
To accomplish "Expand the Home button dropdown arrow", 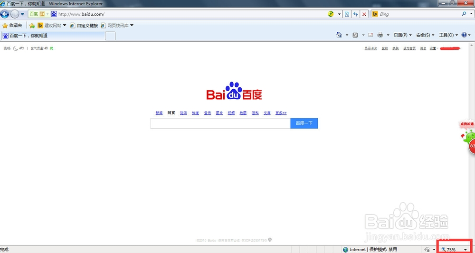I will 347,36.
